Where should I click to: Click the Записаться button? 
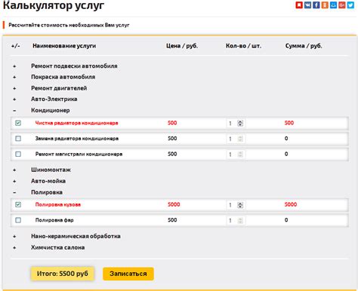(128, 274)
